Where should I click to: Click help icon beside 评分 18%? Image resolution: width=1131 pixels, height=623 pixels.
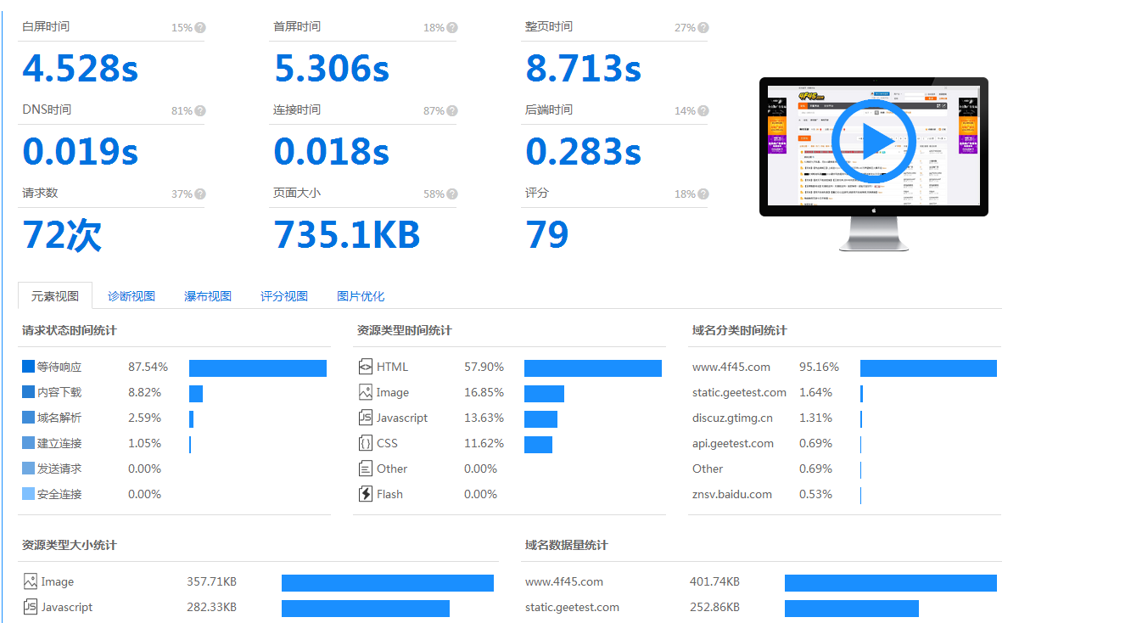pyautogui.click(x=703, y=194)
